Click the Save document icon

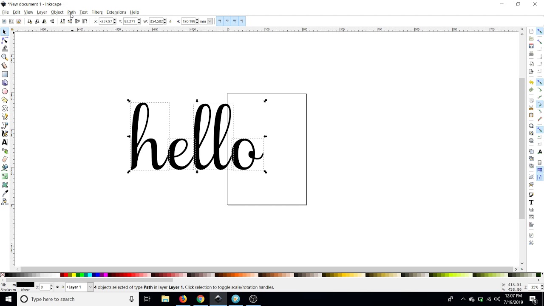[x=531, y=46]
